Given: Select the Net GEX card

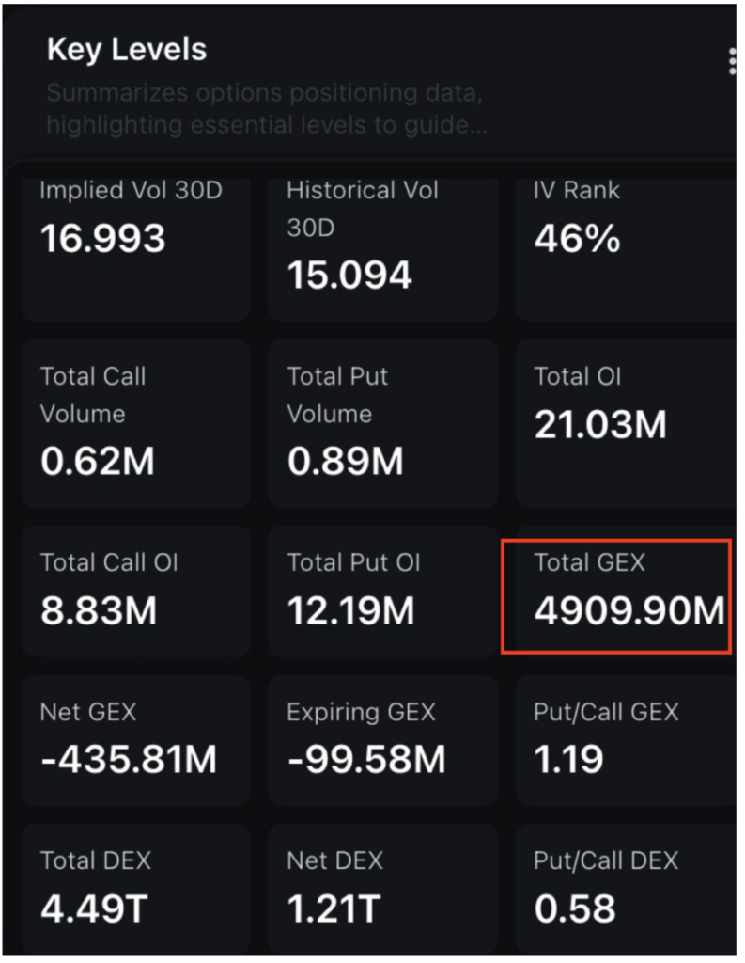Looking at the screenshot, I should tap(135, 740).
